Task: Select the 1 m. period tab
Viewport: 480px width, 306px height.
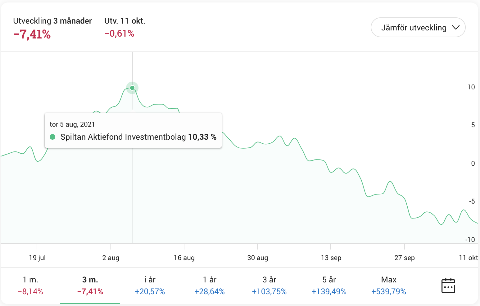Action: tap(30, 286)
